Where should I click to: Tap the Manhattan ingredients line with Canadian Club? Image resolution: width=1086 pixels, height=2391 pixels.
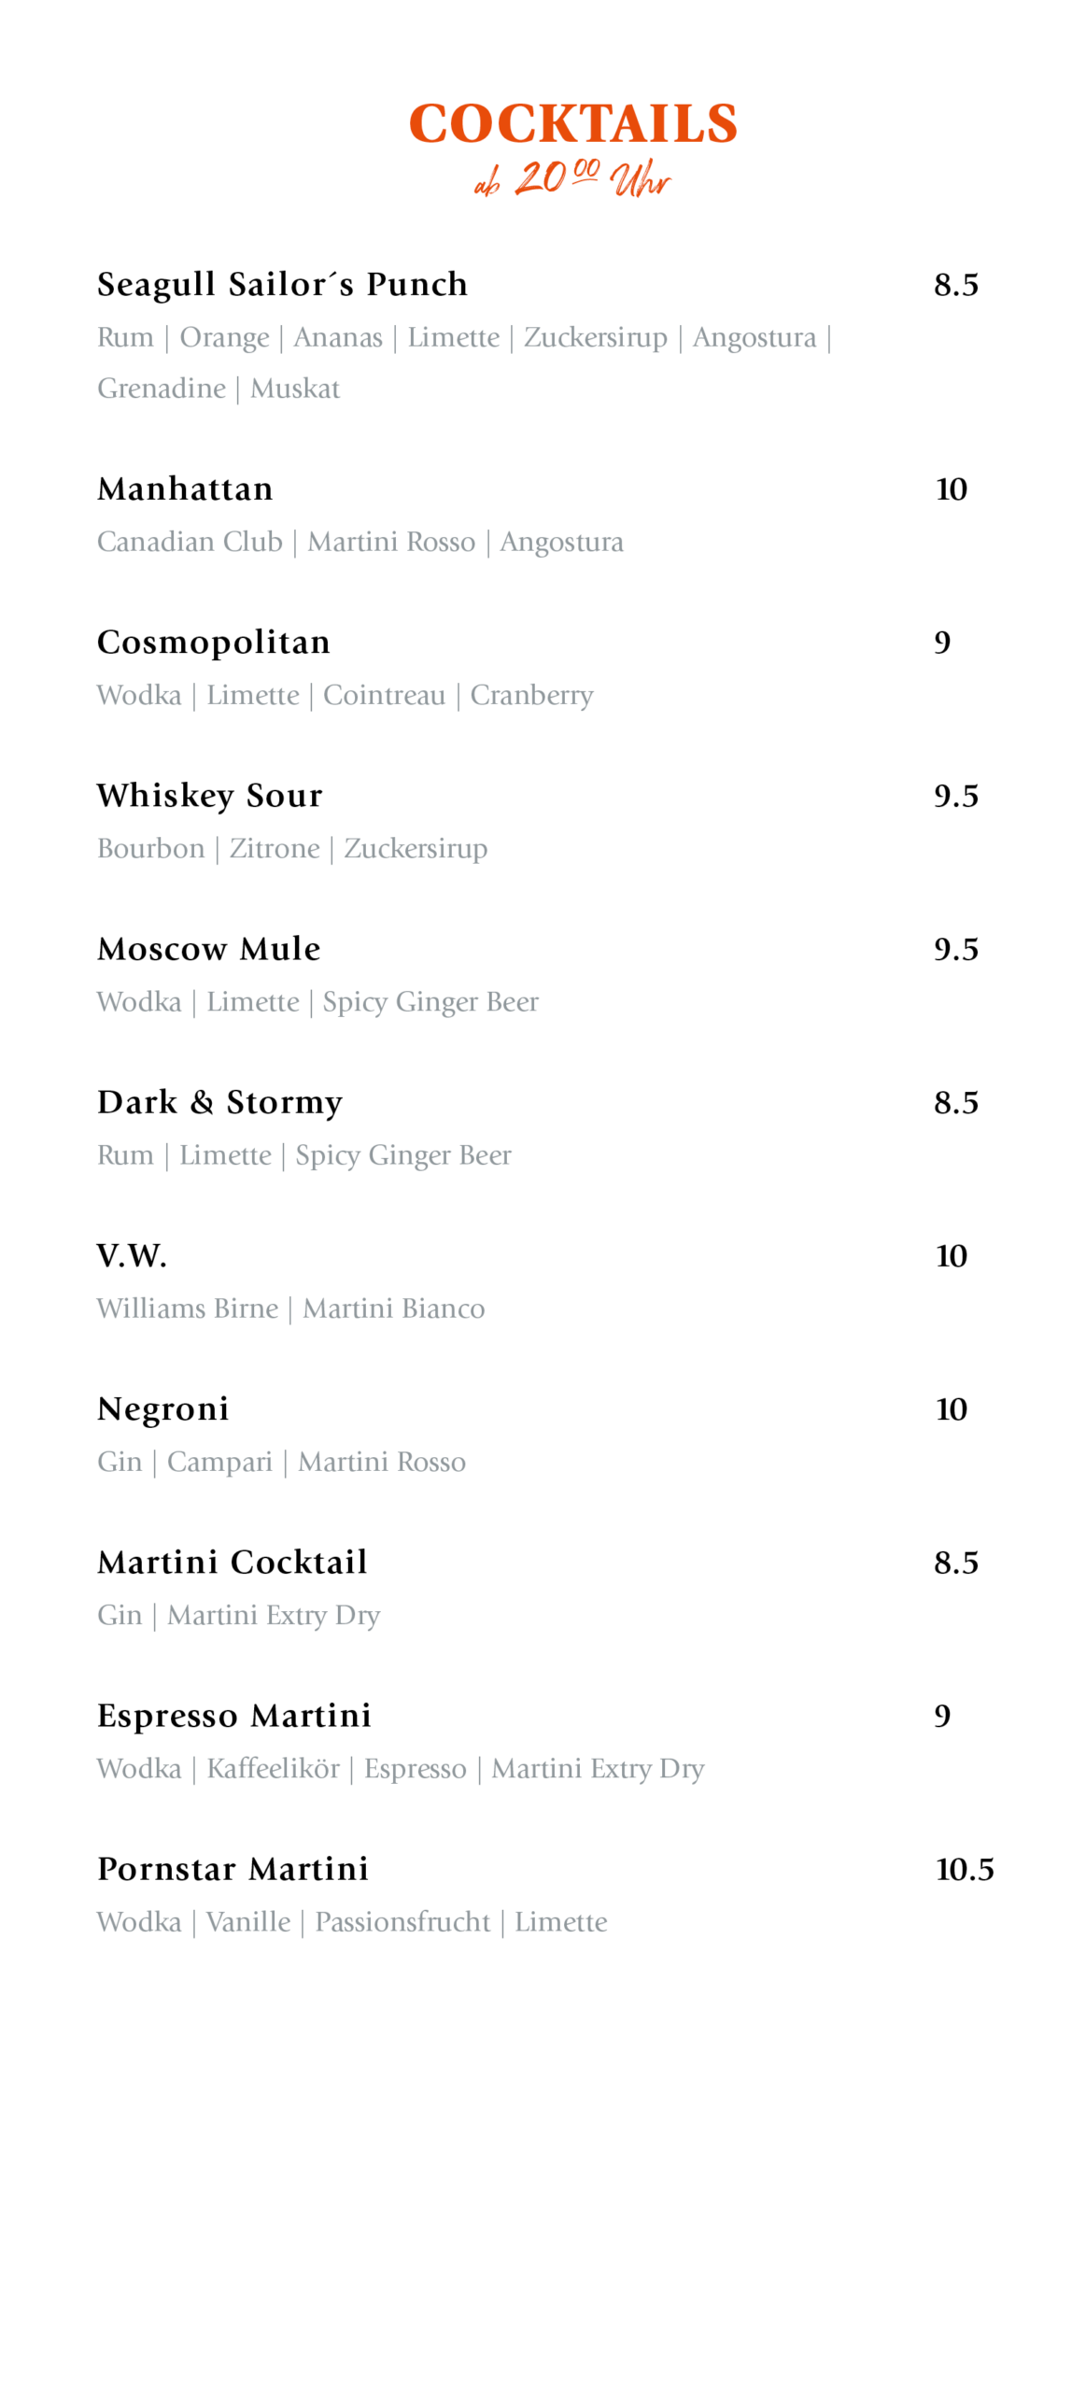(x=360, y=542)
